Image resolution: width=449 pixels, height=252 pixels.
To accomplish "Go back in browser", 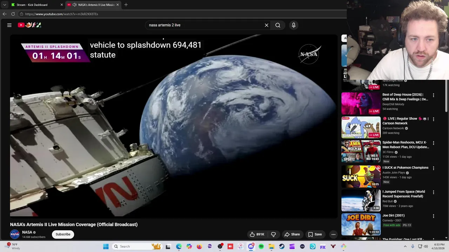I will coord(5,14).
